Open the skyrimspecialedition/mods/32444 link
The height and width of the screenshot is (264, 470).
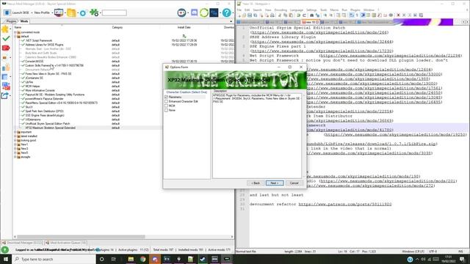(322, 42)
